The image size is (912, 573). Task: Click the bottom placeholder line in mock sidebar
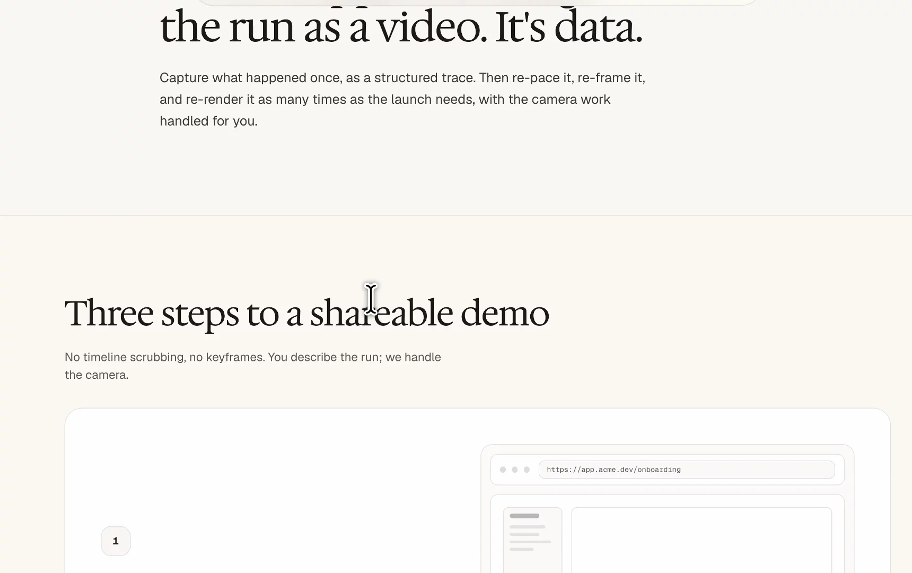[x=521, y=549]
